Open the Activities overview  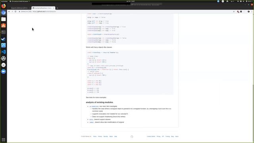pos(4,1)
